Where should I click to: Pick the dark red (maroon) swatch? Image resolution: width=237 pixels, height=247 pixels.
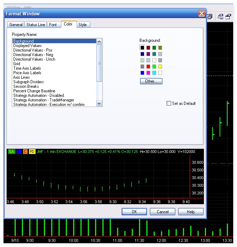click(148, 48)
